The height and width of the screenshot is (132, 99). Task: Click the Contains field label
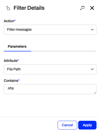pyautogui.click(x=11, y=81)
